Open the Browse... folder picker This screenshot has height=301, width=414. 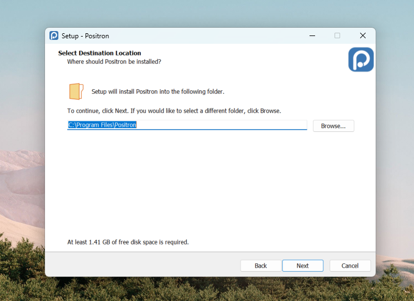[333, 126]
